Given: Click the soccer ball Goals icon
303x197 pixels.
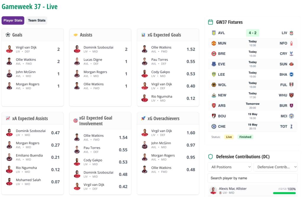Looking at the screenshot, I should (8, 35).
